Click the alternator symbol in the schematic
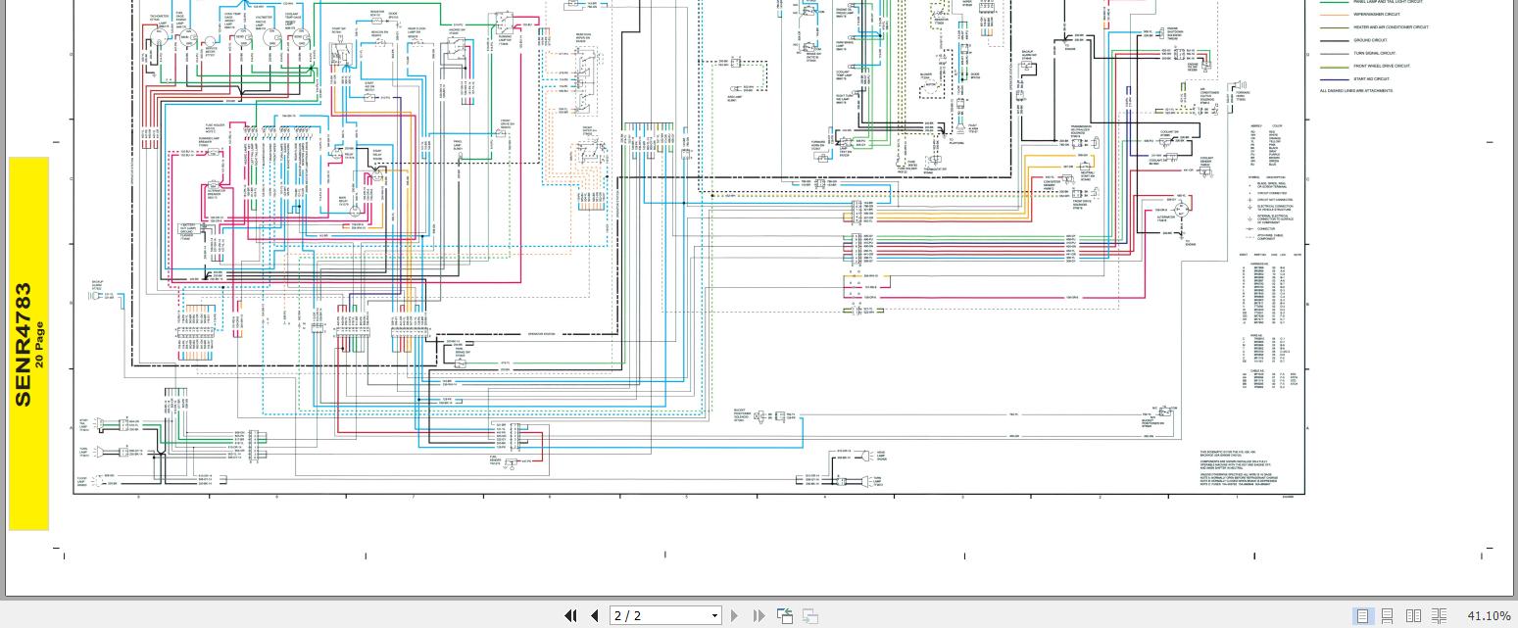The width and height of the screenshot is (1518, 628). [x=1181, y=211]
